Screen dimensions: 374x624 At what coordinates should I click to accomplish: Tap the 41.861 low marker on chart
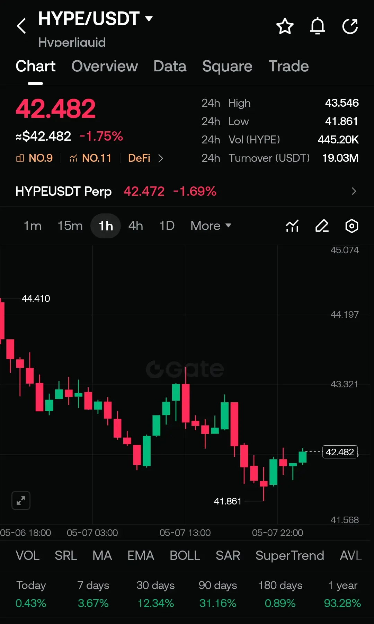click(x=228, y=501)
